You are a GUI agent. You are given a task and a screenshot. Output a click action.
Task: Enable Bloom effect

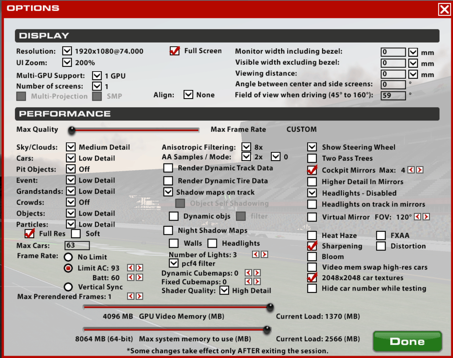tap(312, 256)
